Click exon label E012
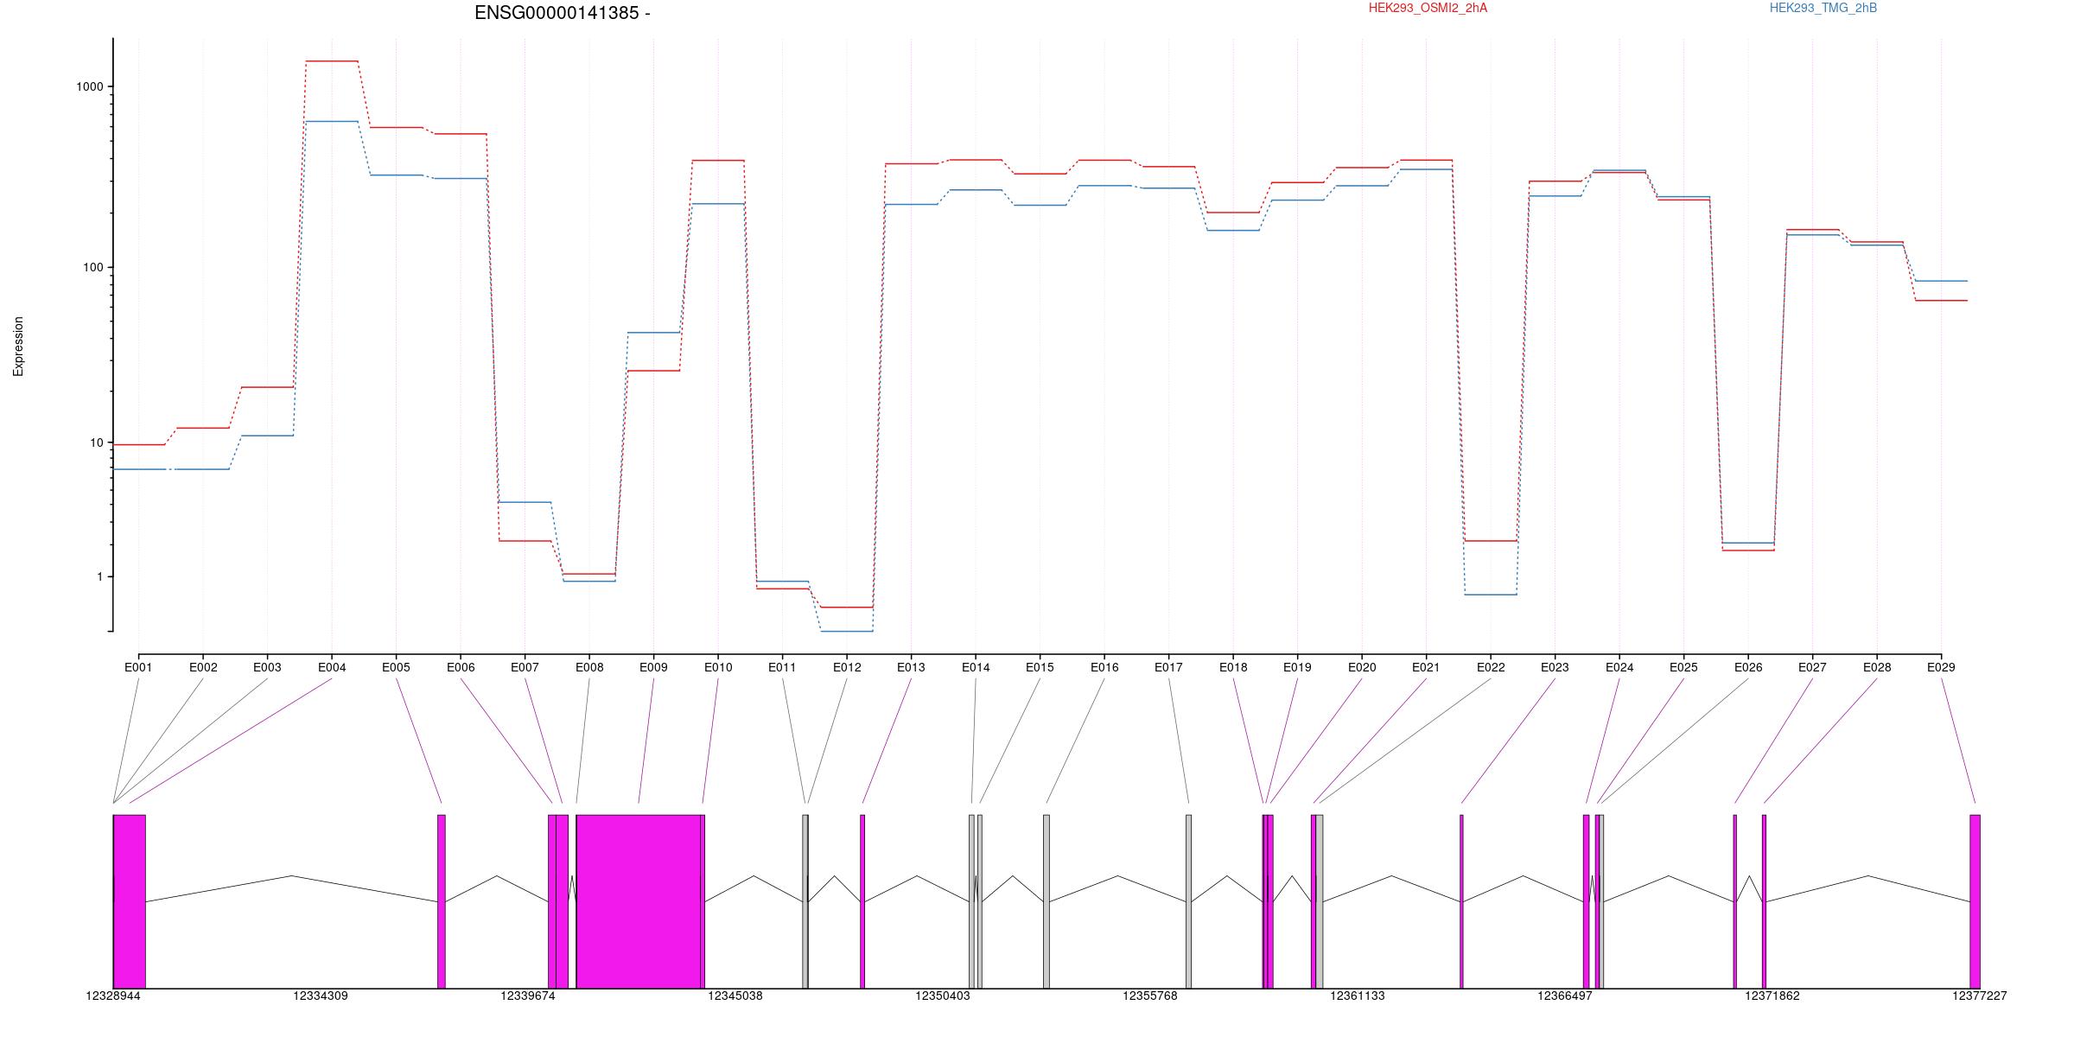Screen dimensions: 2074x1037 [847, 667]
